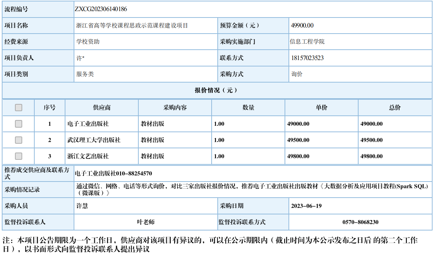Viewport: 434px width, 258px height.
Task: Click the 供应商 column header
Action: (102, 108)
